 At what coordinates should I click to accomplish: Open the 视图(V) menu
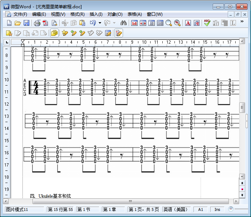click(58, 14)
